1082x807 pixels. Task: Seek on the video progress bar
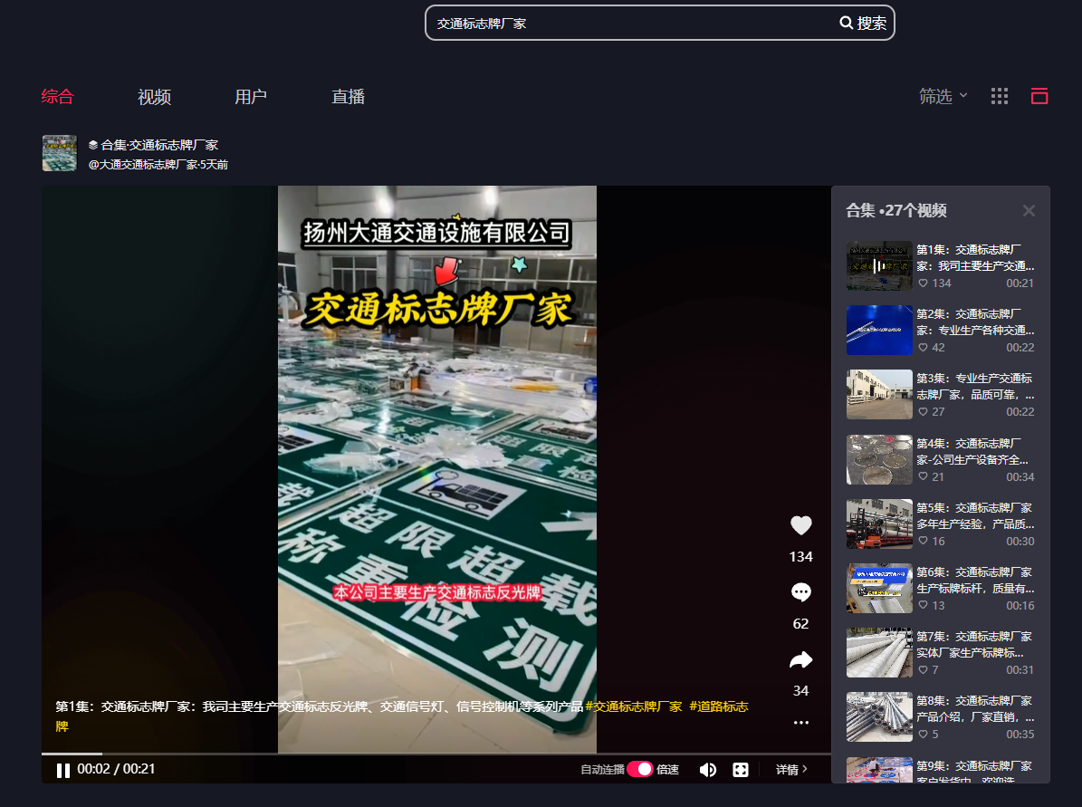click(436, 754)
